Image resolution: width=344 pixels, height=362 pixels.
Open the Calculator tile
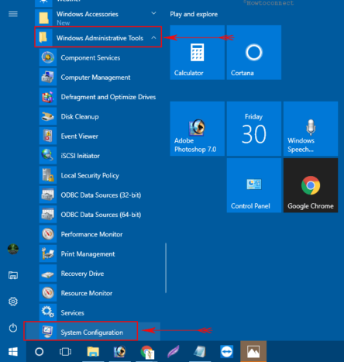[198, 52]
